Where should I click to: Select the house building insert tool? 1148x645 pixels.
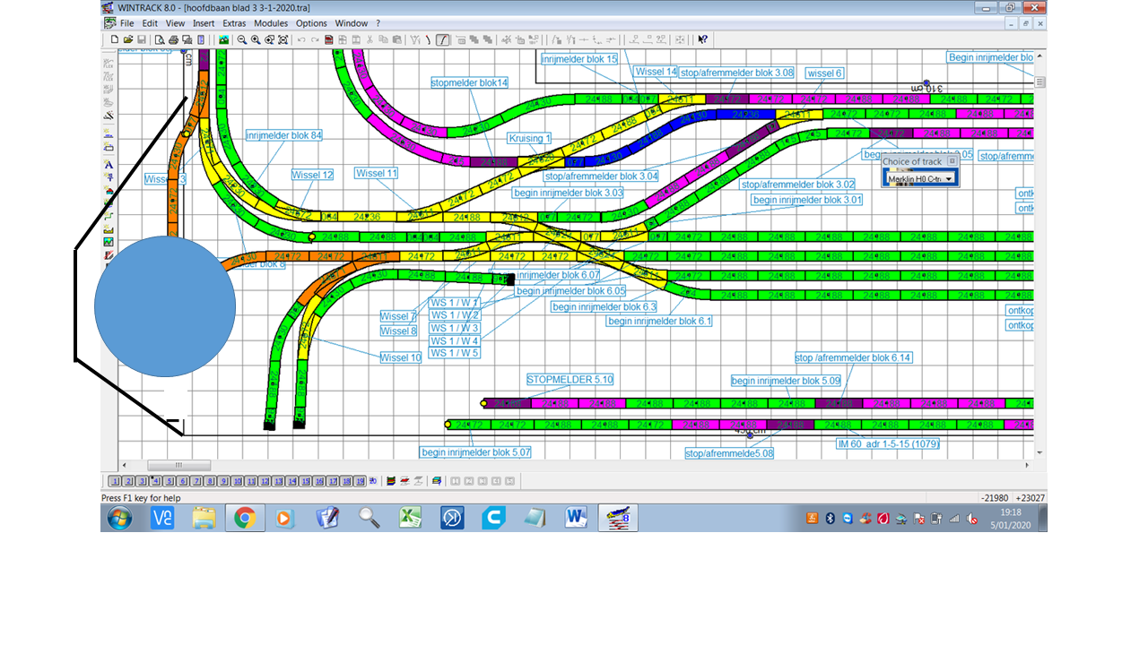109,191
